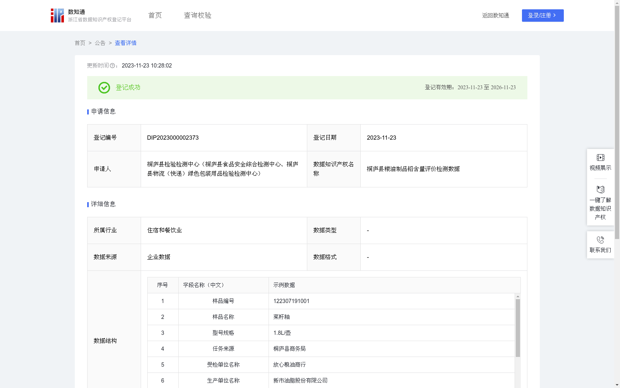Click the help icon beside 更新时间

click(x=112, y=66)
